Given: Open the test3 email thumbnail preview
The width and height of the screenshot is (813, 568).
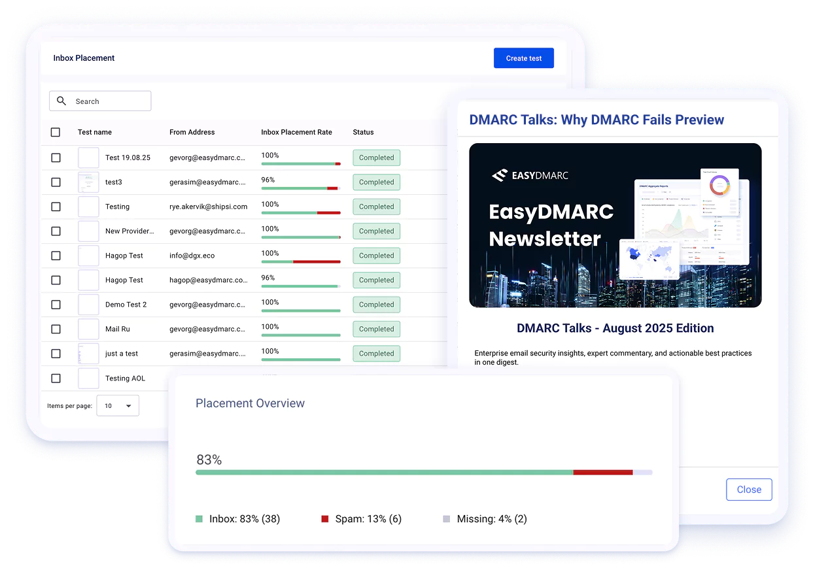Looking at the screenshot, I should pyautogui.click(x=88, y=182).
